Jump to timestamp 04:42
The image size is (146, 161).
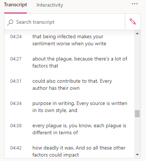click(x=16, y=148)
